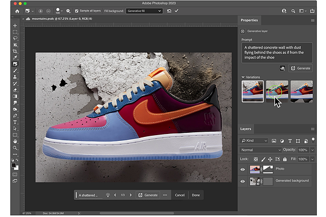Image resolution: width=326 pixels, height=217 pixels.
Task: Filter layers by smart object icon
Action: pos(306,141)
